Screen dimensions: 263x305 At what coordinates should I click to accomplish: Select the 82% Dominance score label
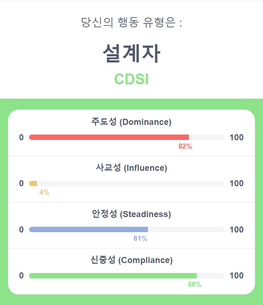[185, 146]
